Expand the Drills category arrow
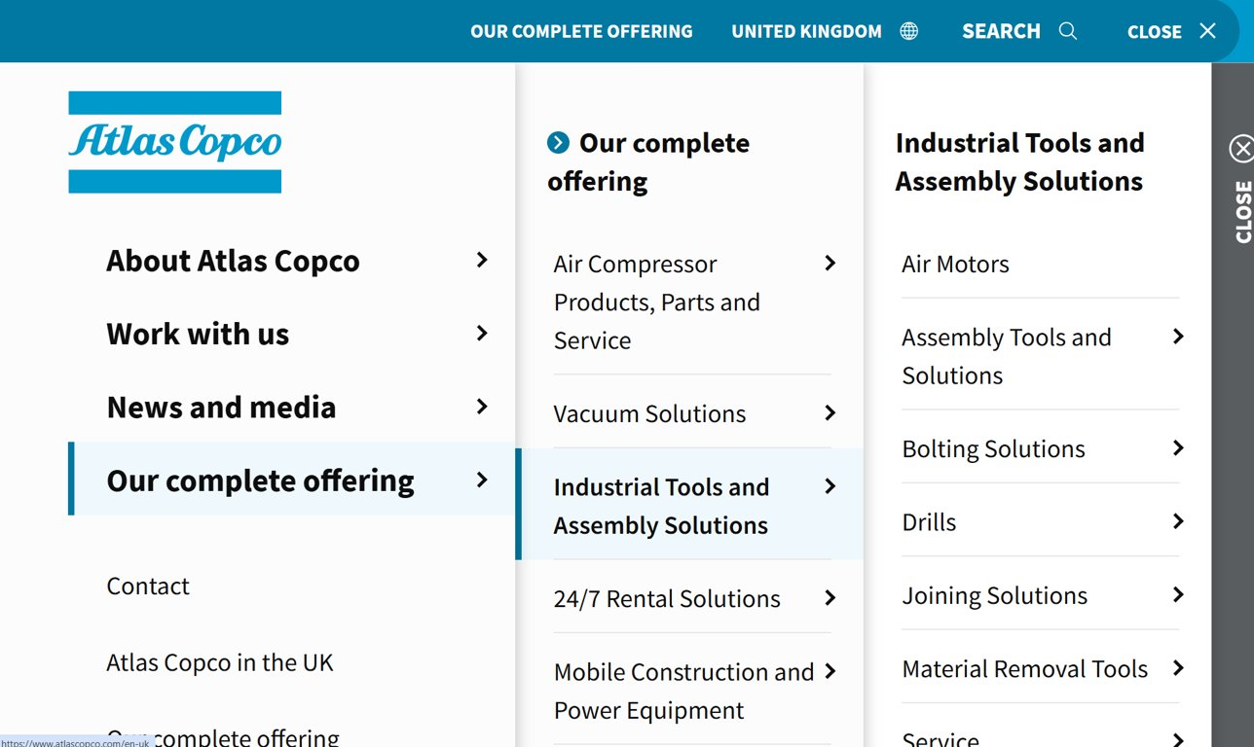Image resolution: width=1254 pixels, height=747 pixels. click(x=1178, y=521)
